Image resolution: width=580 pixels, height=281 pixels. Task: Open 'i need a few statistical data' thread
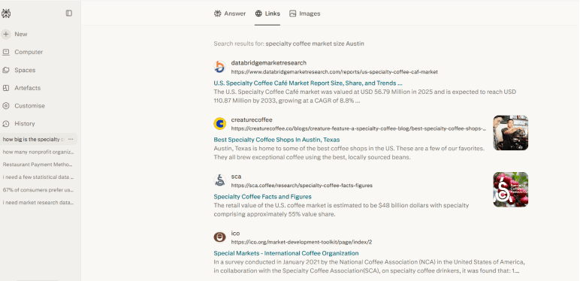coord(38,177)
